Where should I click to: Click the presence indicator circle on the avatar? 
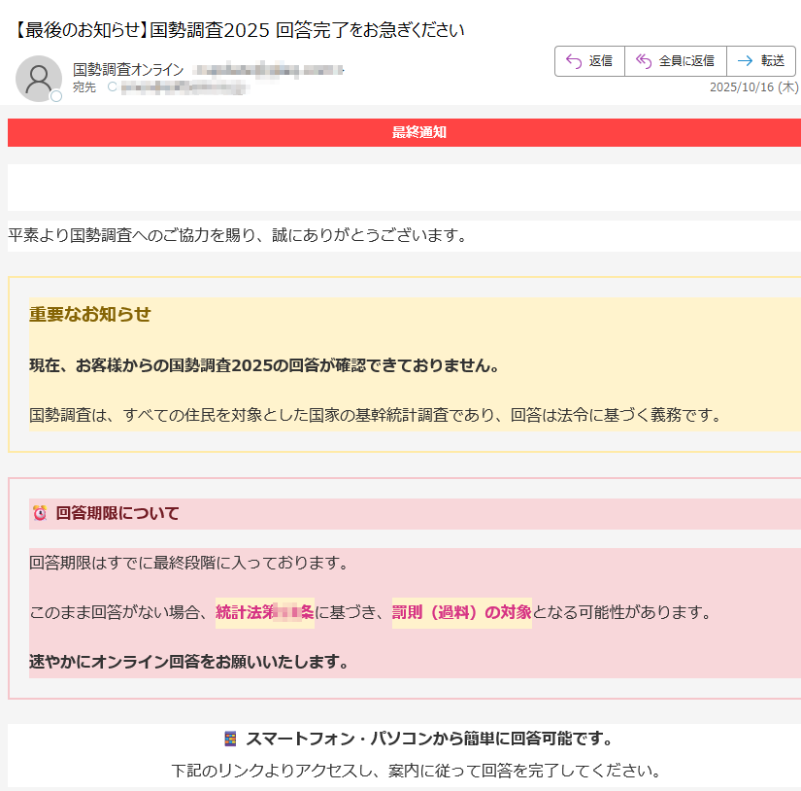coord(55,96)
